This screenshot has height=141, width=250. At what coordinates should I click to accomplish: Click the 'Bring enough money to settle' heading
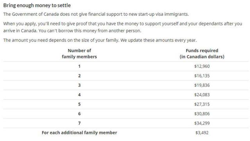tap(37, 5)
